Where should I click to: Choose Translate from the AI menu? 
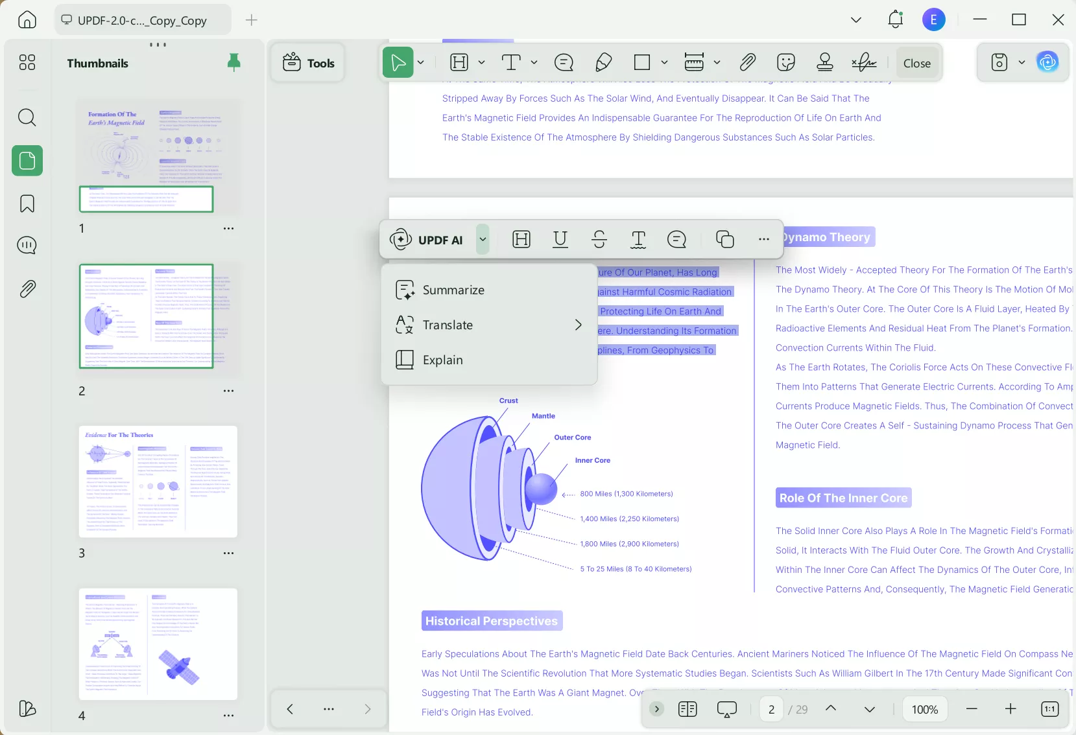tap(489, 325)
